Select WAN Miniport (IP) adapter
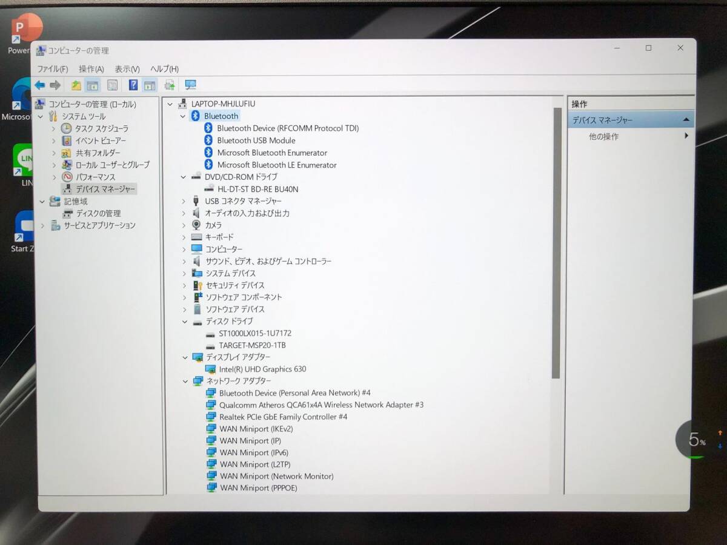 click(250, 441)
